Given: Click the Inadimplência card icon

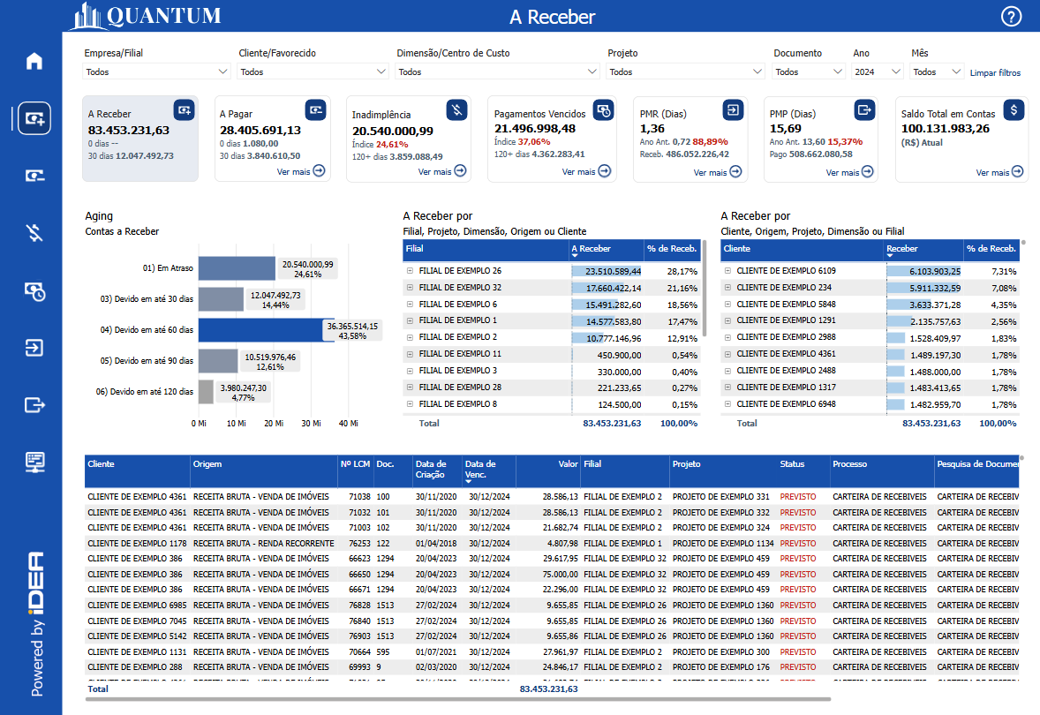Looking at the screenshot, I should (x=456, y=109).
